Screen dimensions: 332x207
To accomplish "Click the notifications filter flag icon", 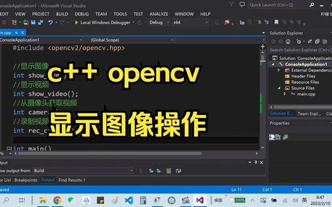I will pyautogui.click(x=232, y=4).
